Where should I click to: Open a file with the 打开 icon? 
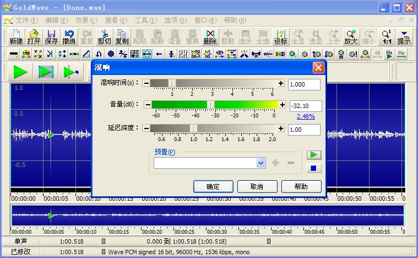click(34, 37)
